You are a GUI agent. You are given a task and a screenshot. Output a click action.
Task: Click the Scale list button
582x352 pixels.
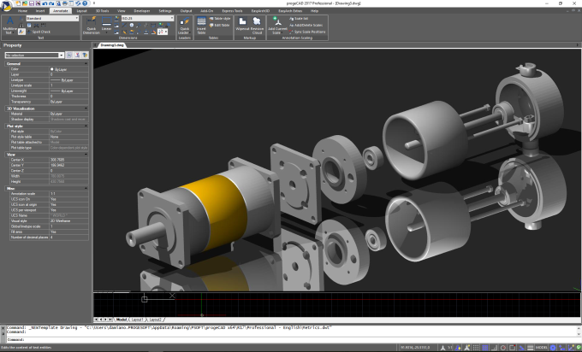coord(299,19)
